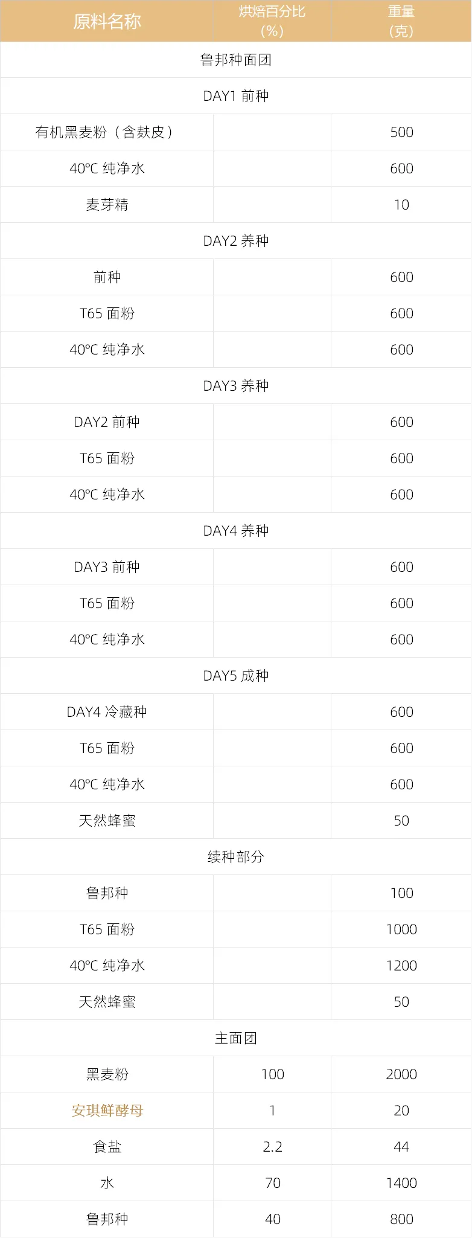
Task: Click the 1200 weight value for 纯净水
Action: click(x=401, y=966)
